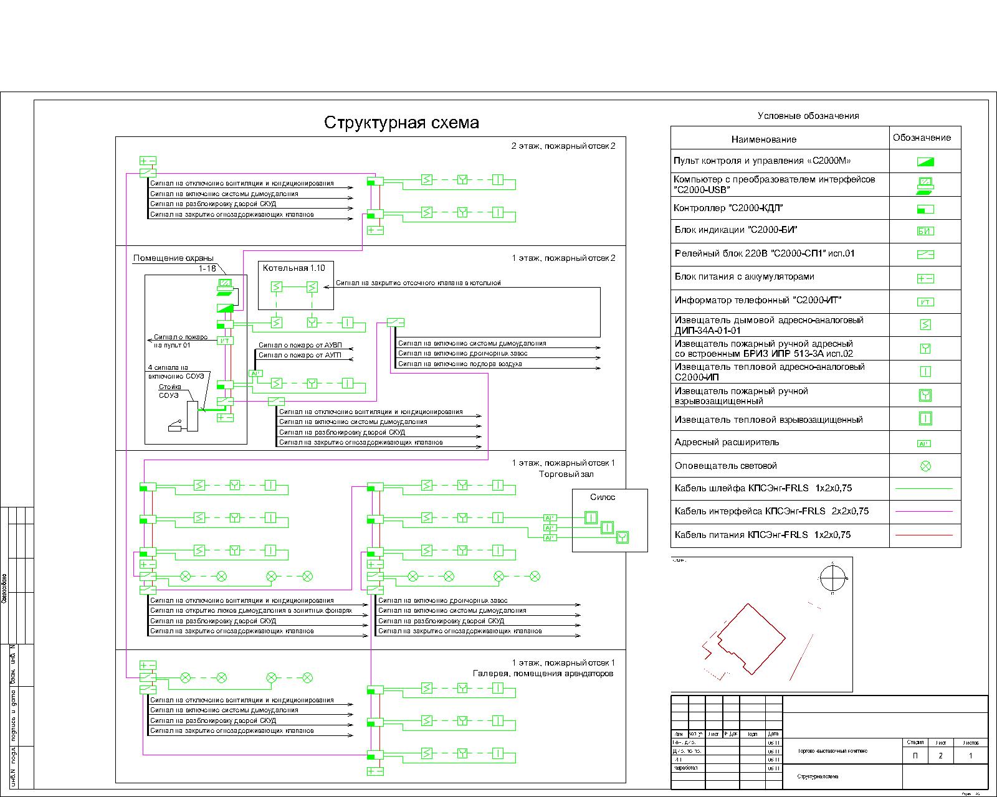Click the С2000-ИТ telephone informer legend symbol

925,302
